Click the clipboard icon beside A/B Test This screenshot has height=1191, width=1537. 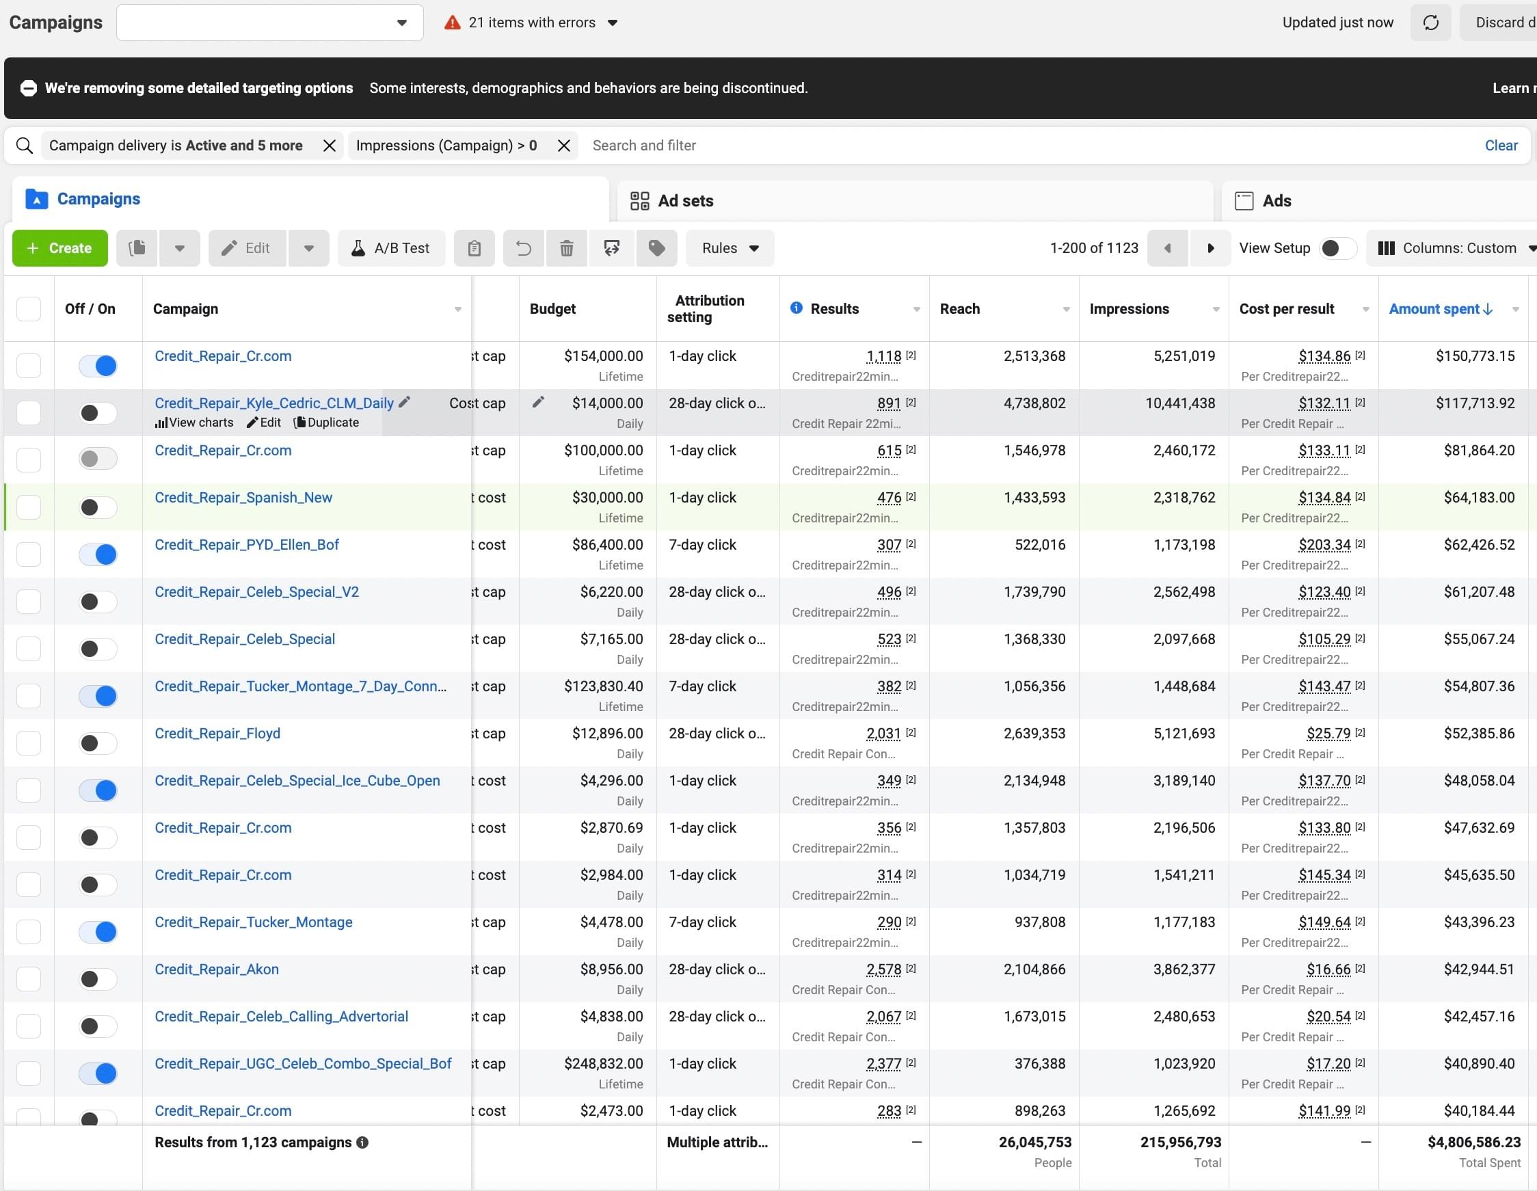[474, 247]
